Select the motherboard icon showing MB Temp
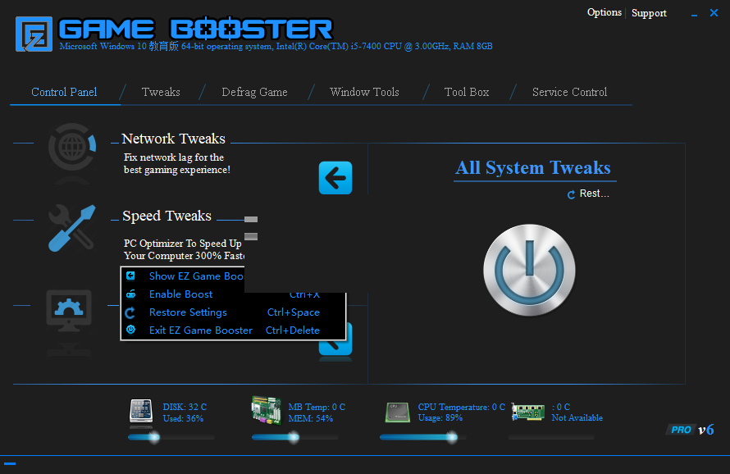730x474 pixels. (x=265, y=412)
